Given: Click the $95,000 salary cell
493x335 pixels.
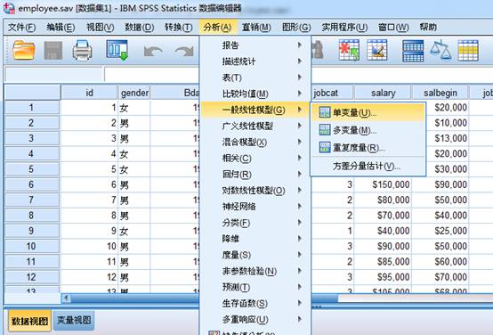Looking at the screenshot, I should [383, 277].
